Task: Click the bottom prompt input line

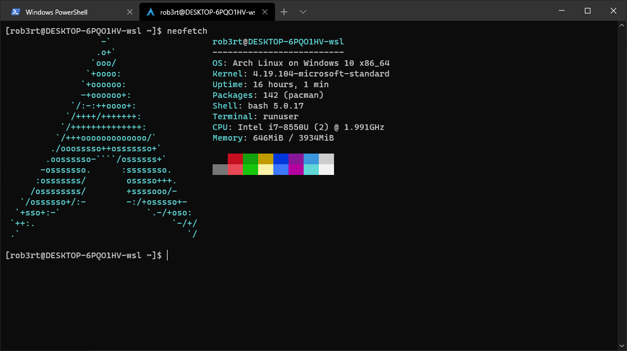Action: [87, 255]
